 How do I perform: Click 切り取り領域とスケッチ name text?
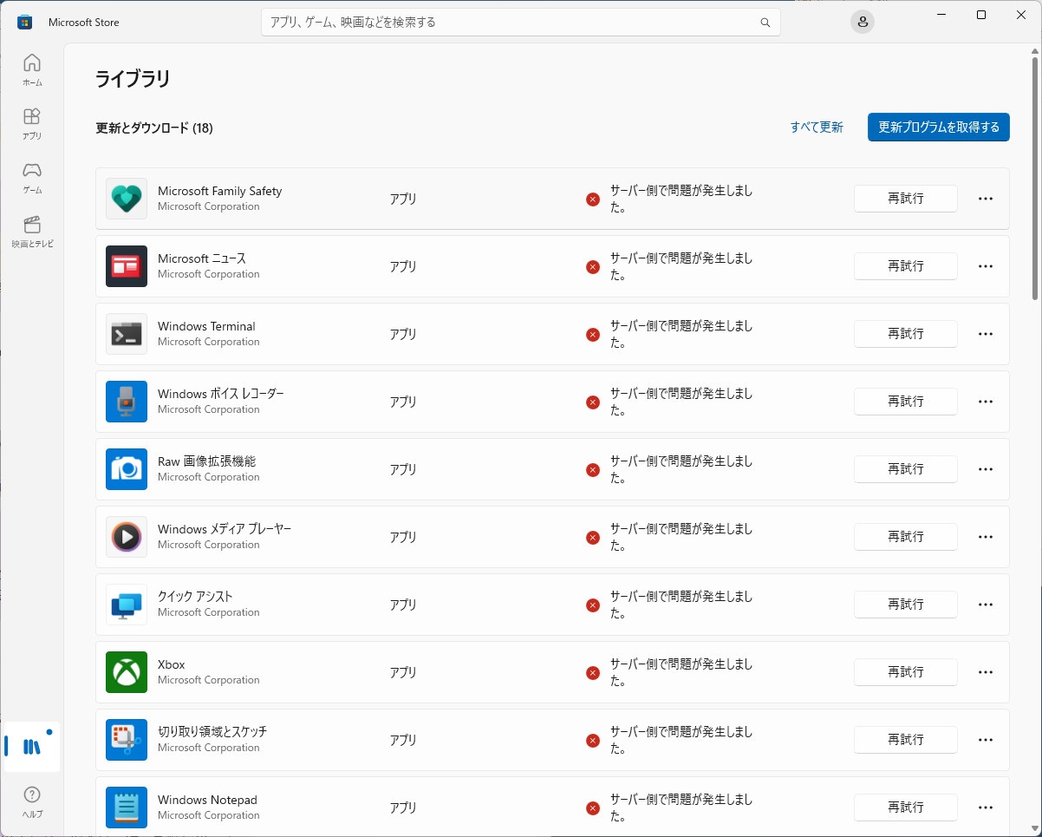(212, 732)
